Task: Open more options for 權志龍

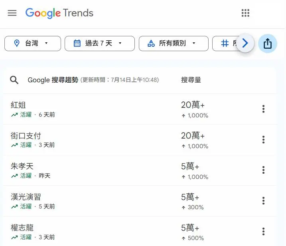Action: point(263,231)
